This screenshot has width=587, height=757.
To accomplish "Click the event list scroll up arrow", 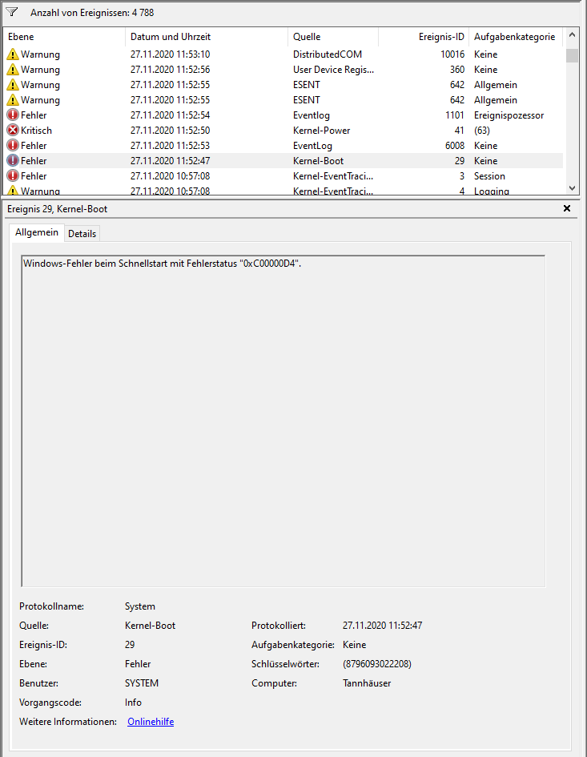I will pyautogui.click(x=572, y=34).
